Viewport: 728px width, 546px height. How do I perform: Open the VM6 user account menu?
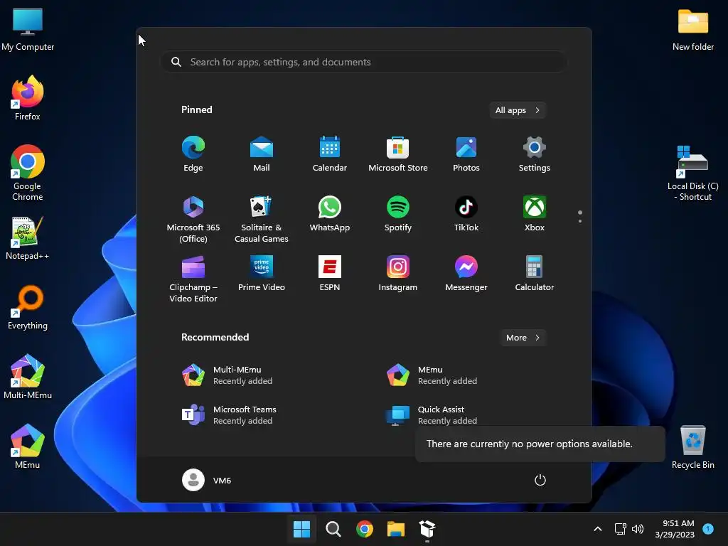[207, 480]
